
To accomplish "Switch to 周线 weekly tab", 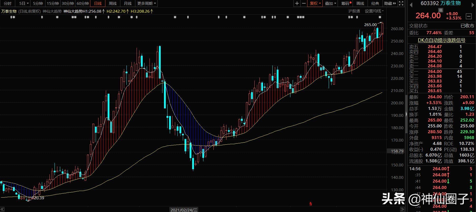I will point(112,3).
